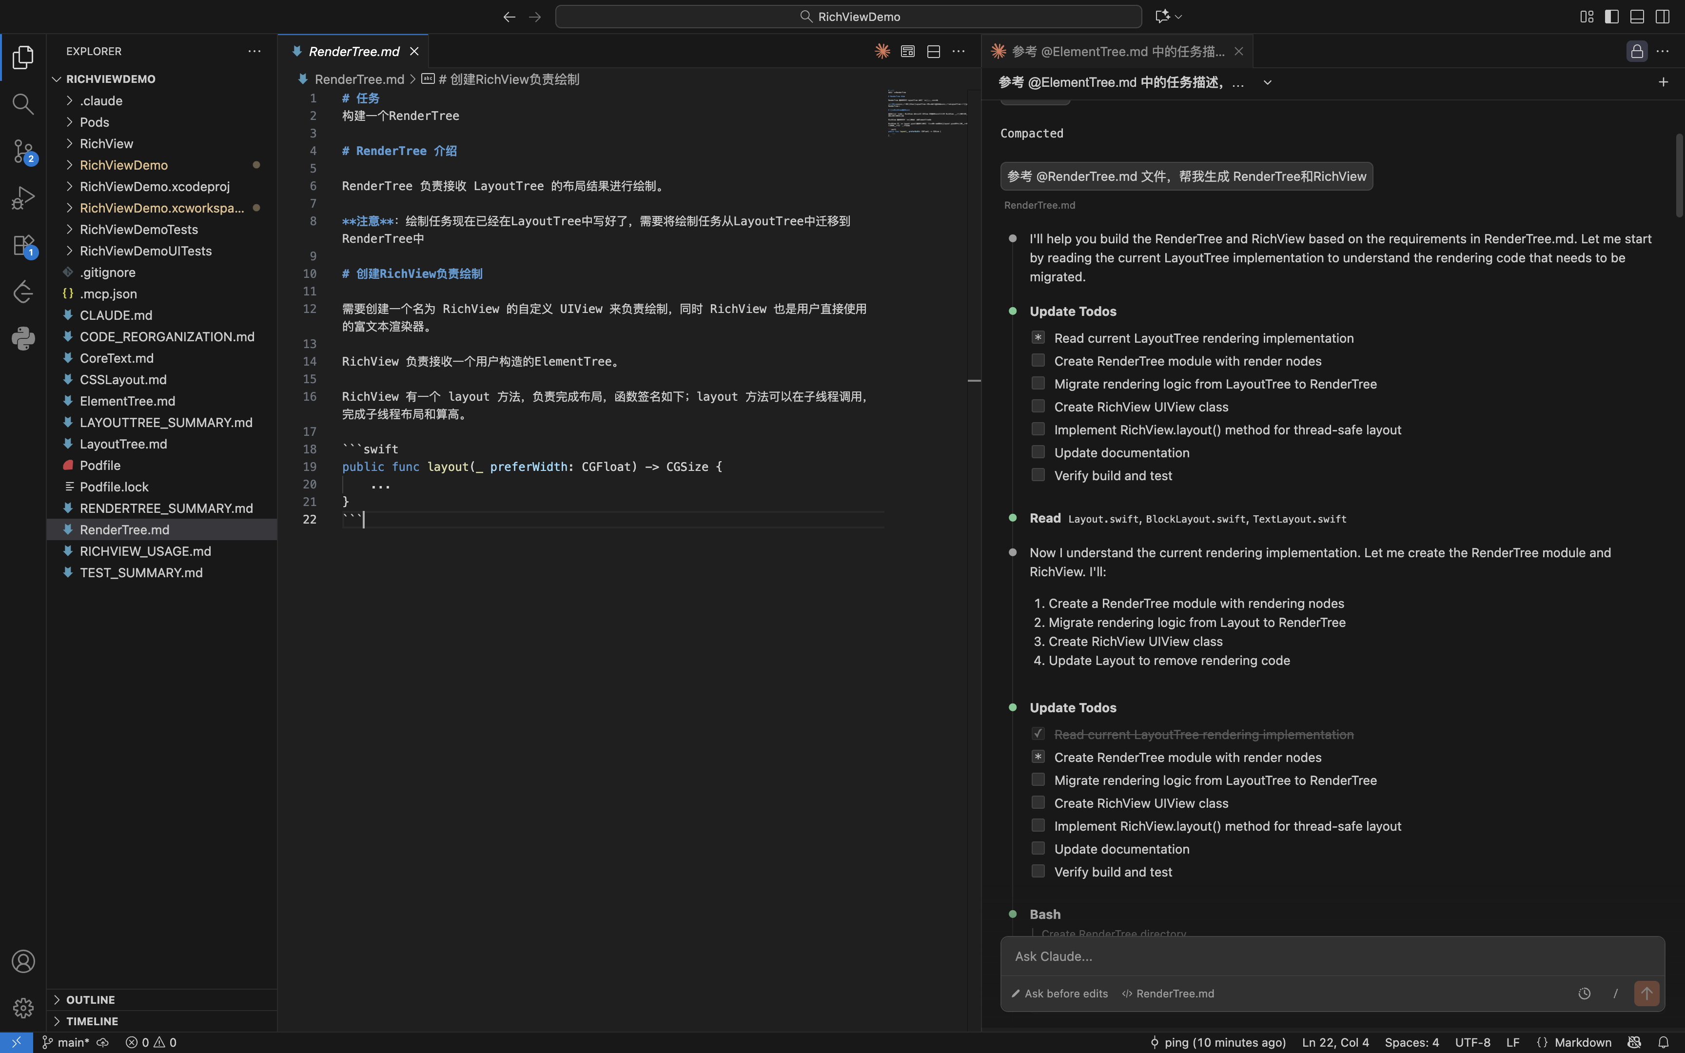Image resolution: width=1685 pixels, height=1053 pixels.
Task: Click 'Ask before edits' mode button
Action: pos(1060,993)
